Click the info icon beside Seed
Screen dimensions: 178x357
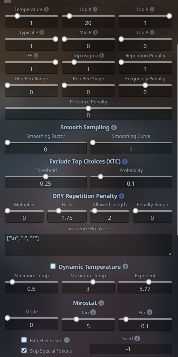(137, 339)
